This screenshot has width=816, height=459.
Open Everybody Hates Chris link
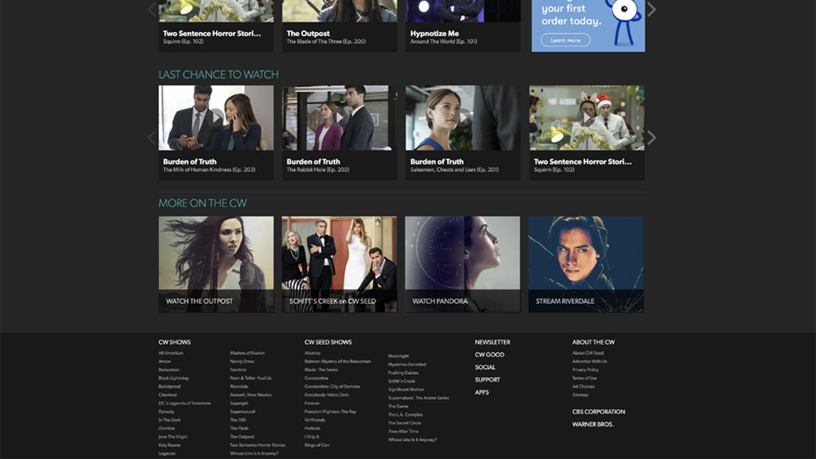(x=327, y=395)
